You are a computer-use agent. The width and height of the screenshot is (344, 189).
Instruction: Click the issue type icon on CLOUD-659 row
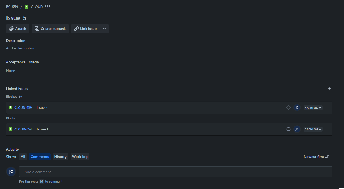pyautogui.click(x=10, y=107)
